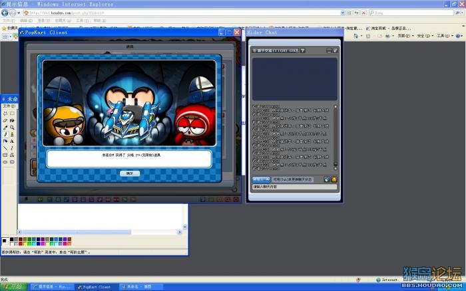Select the free-form select tool in Paint
466x291 pixels.
(x=5, y=114)
